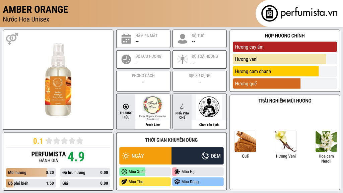Viewport: 343px width, 193px height.
Task: Click the person icon beside Độ tuổi
Action: [x=183, y=39]
